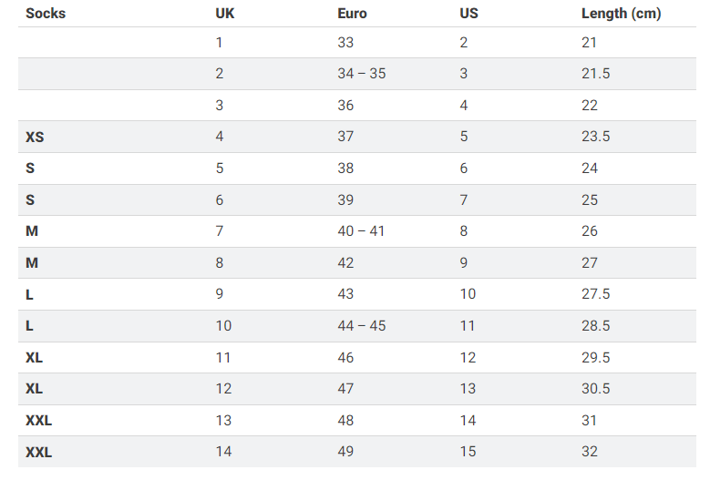Click the 29.5 length cell

(x=595, y=357)
